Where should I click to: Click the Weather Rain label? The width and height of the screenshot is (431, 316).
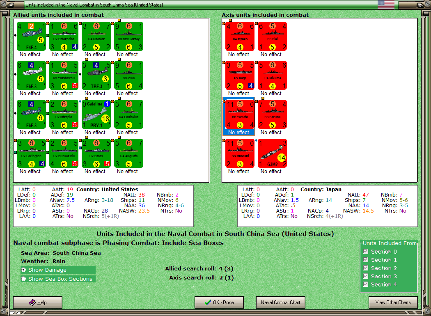tap(43, 261)
